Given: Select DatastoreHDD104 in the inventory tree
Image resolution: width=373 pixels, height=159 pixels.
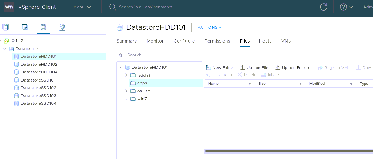Looking at the screenshot, I should [39, 72].
